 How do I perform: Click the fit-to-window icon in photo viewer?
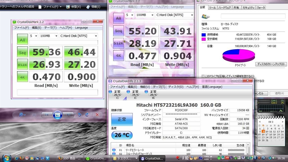click(x=34, y=115)
